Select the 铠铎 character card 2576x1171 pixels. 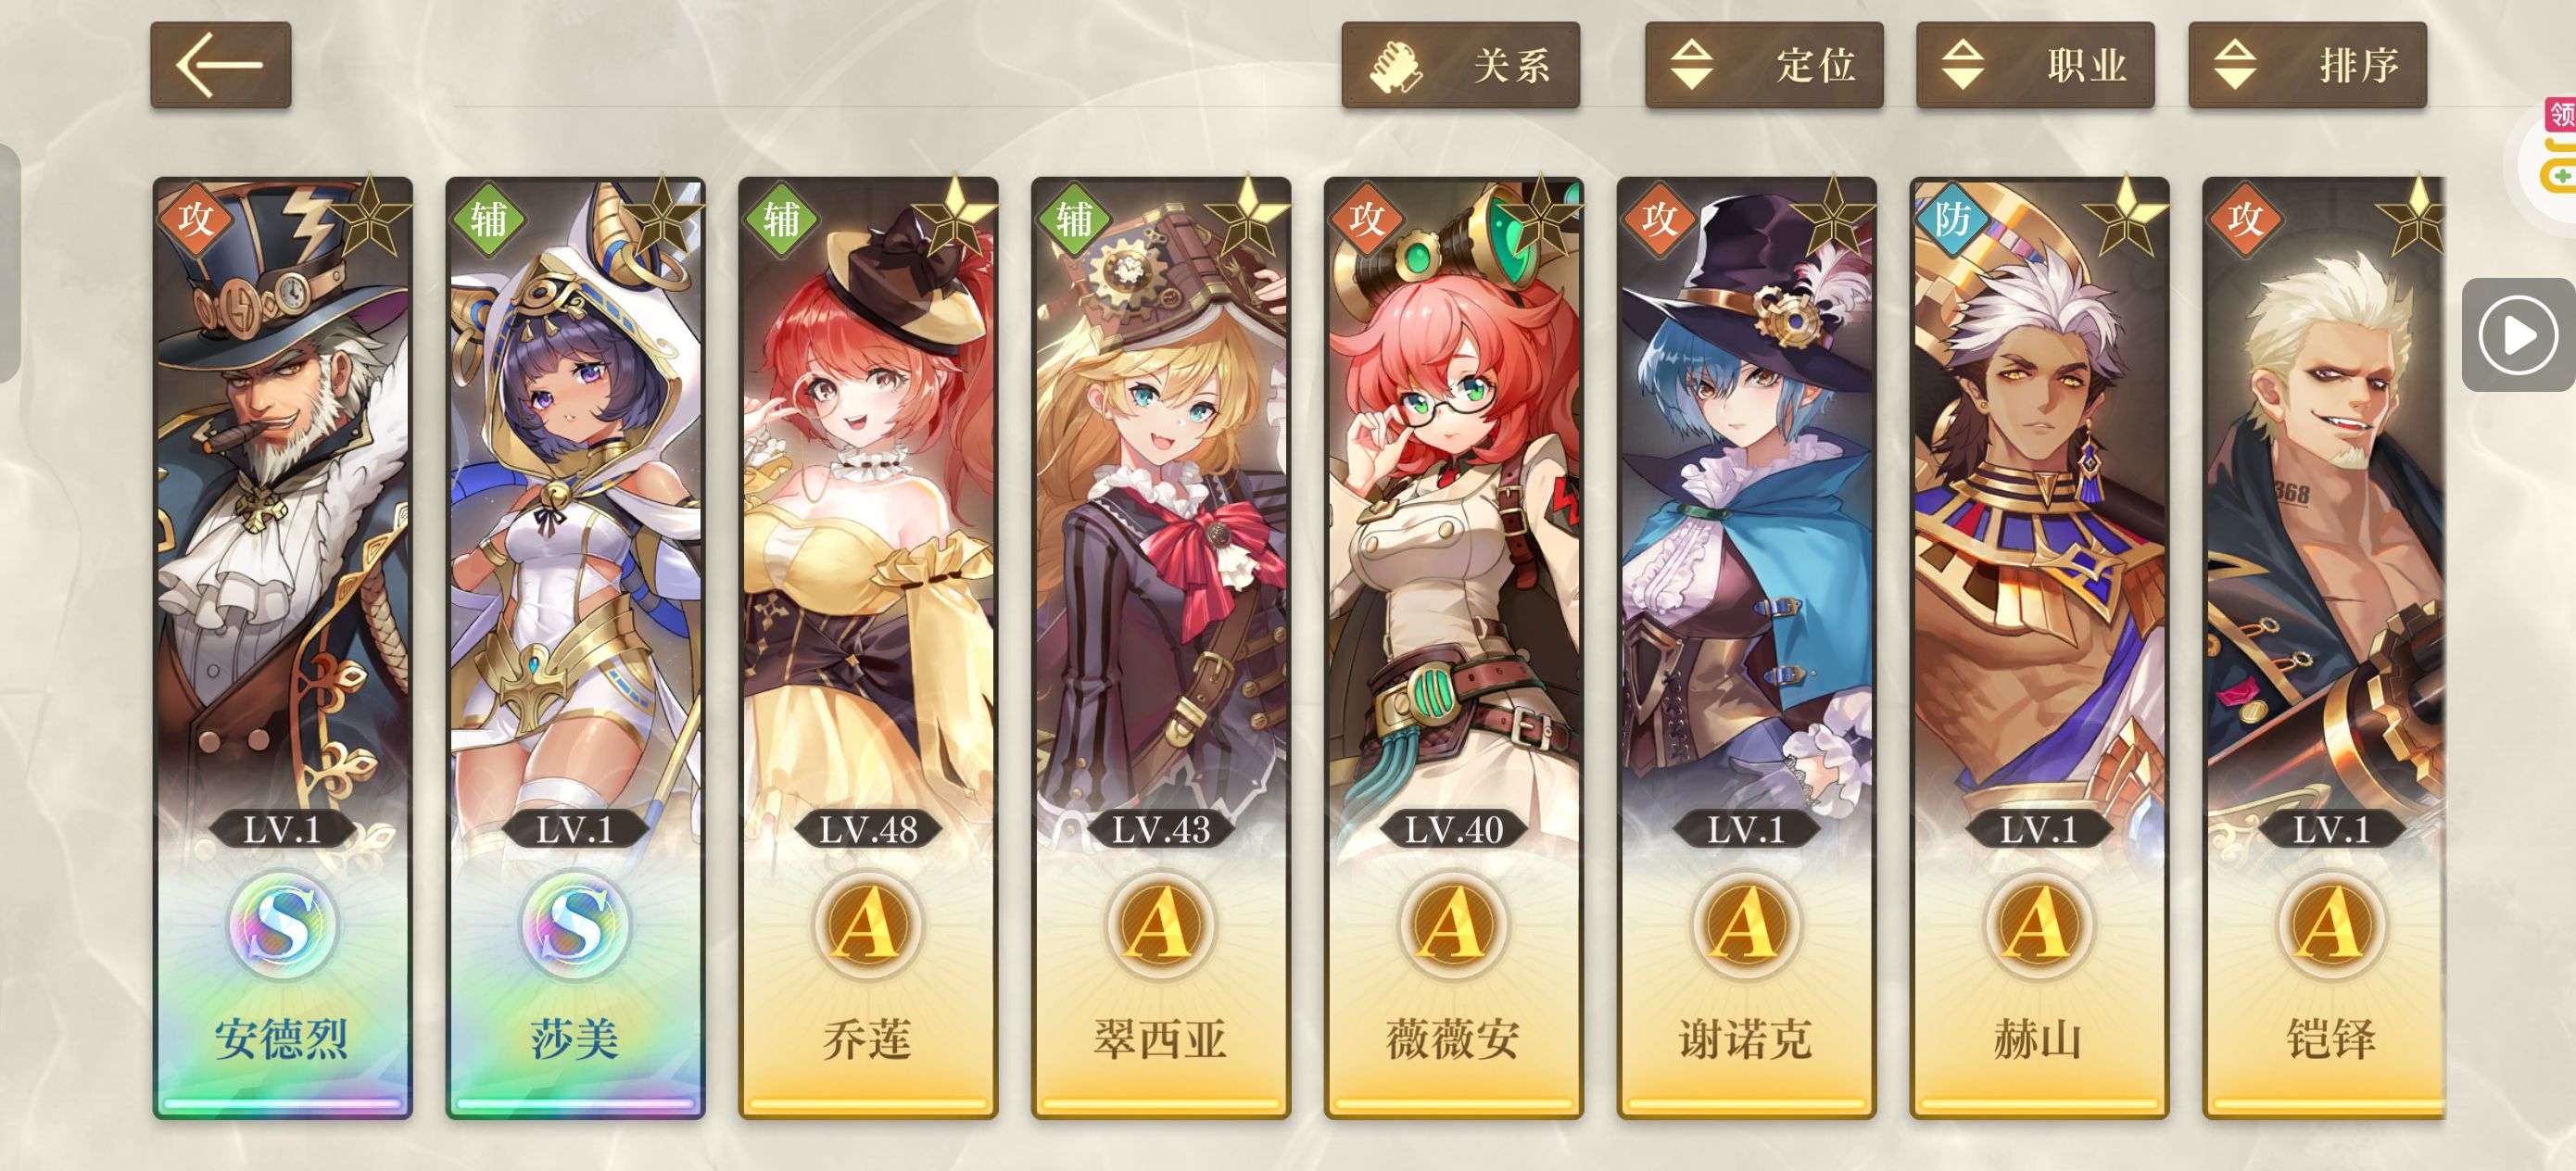pos(2324,648)
